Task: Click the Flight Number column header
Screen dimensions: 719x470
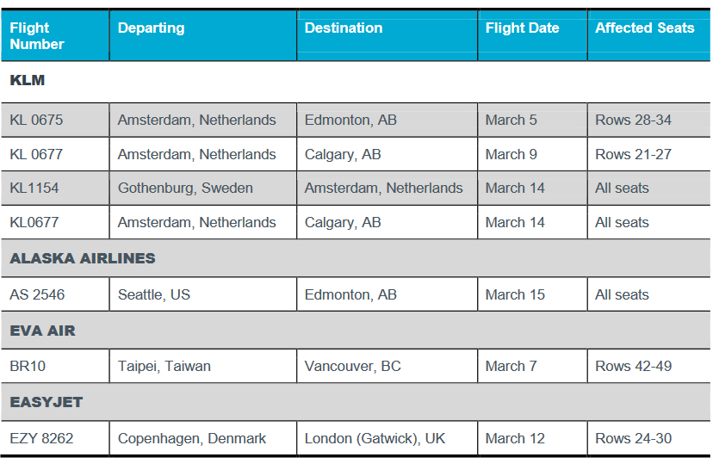Action: click(55, 36)
